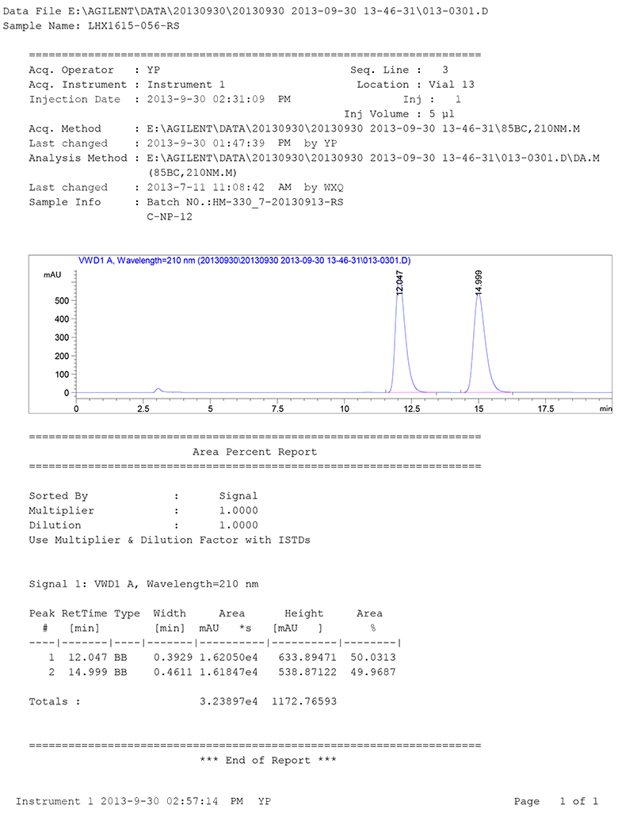Click peak 1 height 633.89471
The height and width of the screenshot is (832, 618).
point(307,658)
